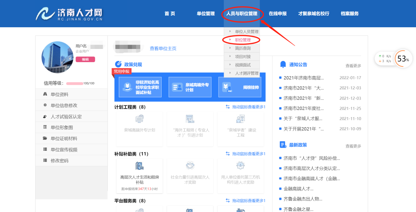Image resolution: width=416 pixels, height=212 pixels.
Task: Open policy 济南市“人才贷”风险补偿...
Action: pyautogui.click(x=312, y=158)
